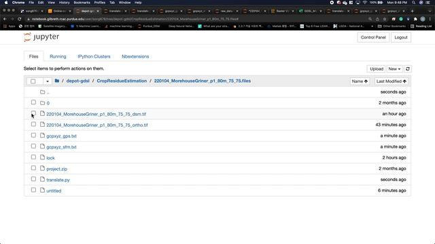Open Chrome extensions puzzle icon
Image resolution: width=435 pixels, height=244 pixels.
[415, 19]
